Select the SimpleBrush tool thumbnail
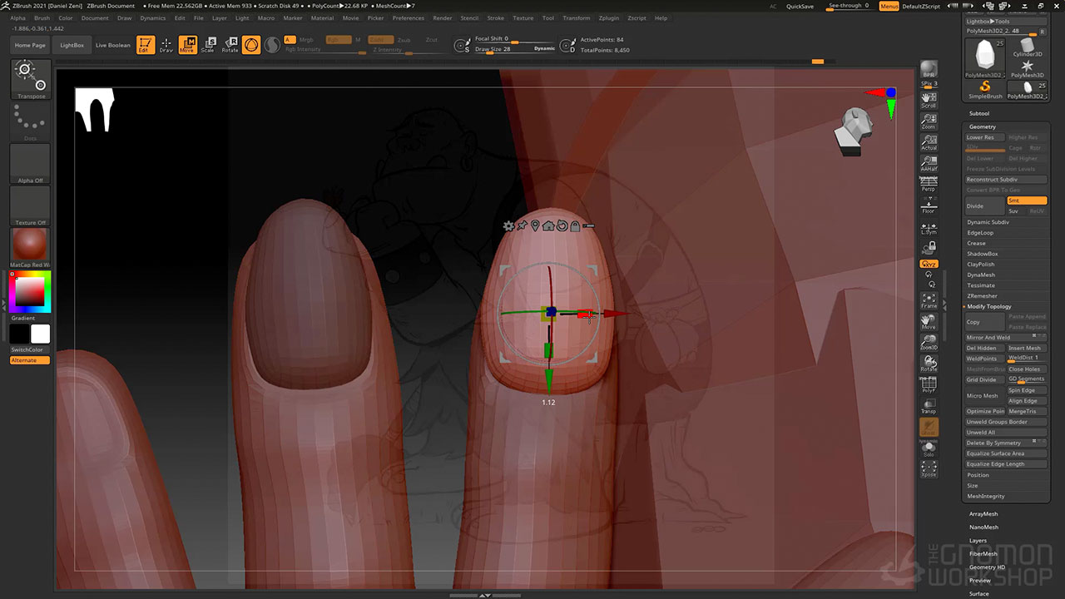Viewport: 1065px width, 599px height. point(985,90)
